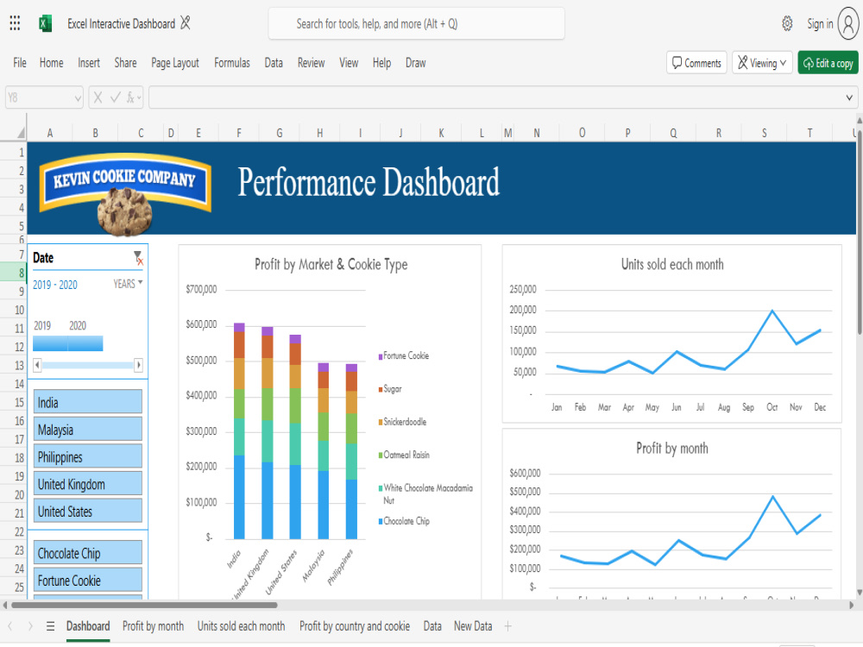863x647 pixels.
Task: Open the Formulas tab
Action: (x=231, y=63)
